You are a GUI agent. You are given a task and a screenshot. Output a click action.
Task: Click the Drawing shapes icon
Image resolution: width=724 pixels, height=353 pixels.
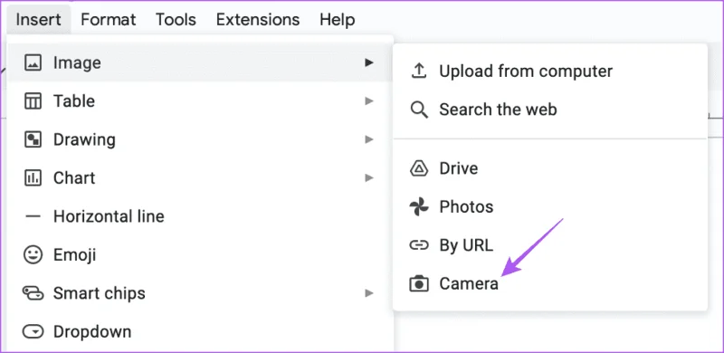(33, 139)
